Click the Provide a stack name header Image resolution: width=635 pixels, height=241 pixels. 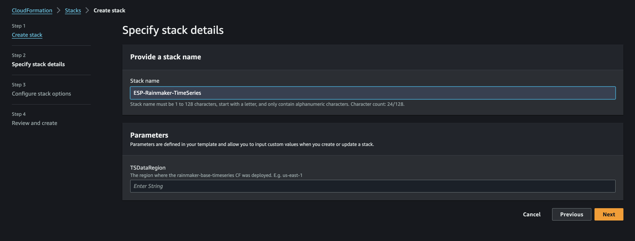coord(165,57)
